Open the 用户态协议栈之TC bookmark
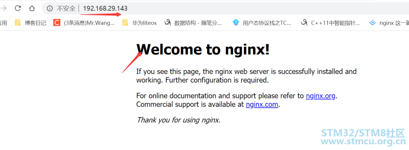Screen dimensions: 409x150 (x=262, y=23)
